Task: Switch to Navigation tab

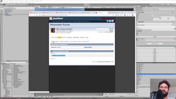Action: [143, 6]
